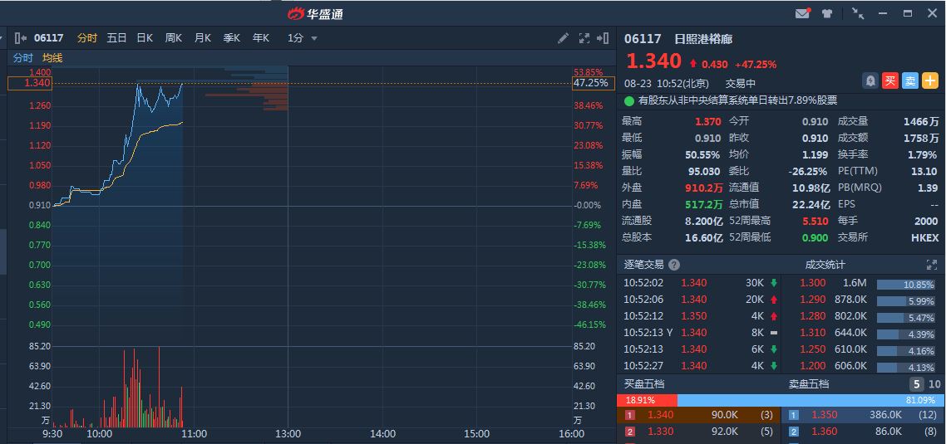The width and height of the screenshot is (946, 444).
Task: Toggle order book depth to 5 levels
Action: pos(916,384)
